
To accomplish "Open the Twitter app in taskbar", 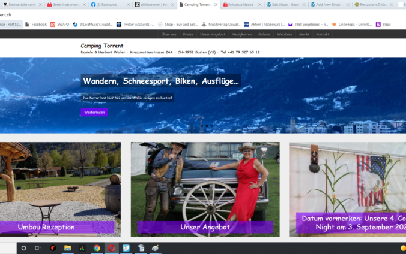I will [126, 247].
